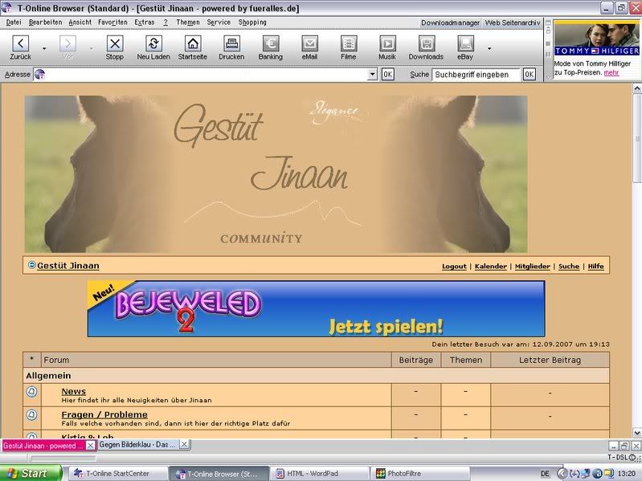The height and width of the screenshot is (481, 642).
Task: Open Filme film strip icon
Action: click(x=349, y=43)
